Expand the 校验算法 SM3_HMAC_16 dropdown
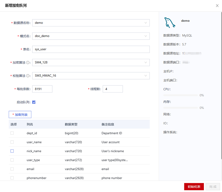Image resolution: width=222 pixels, height=192 pixels. [x=91, y=76]
